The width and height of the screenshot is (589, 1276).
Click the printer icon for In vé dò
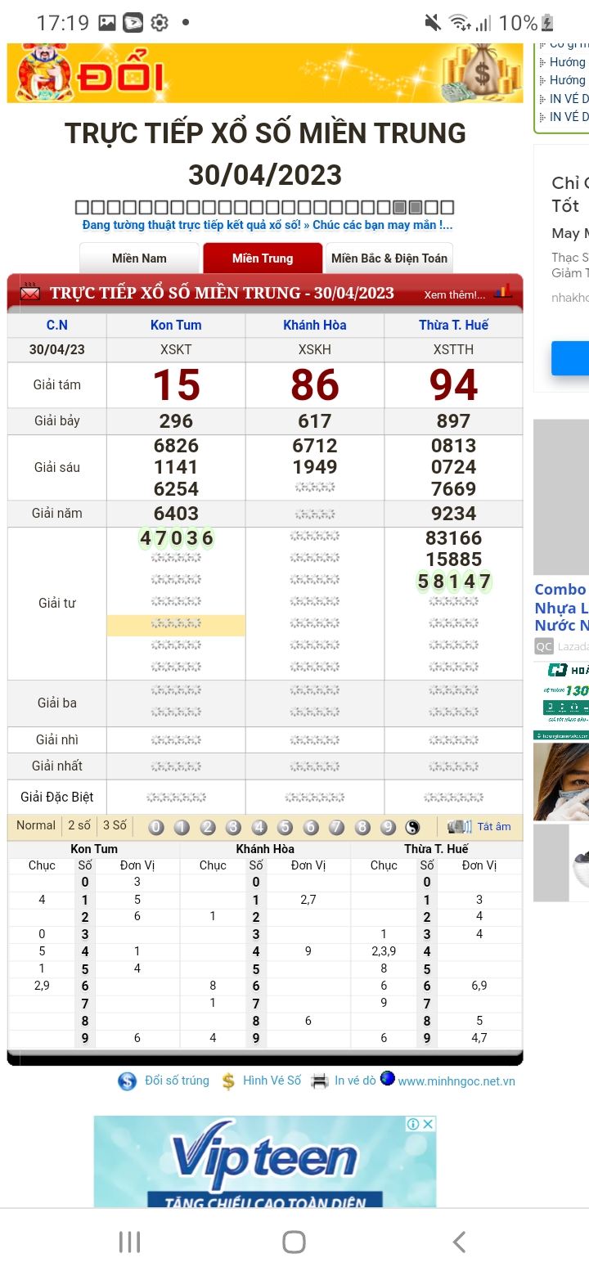pos(320,1081)
